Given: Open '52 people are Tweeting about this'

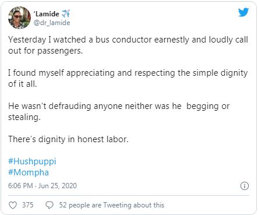Looking at the screenshot, I should (112, 205).
